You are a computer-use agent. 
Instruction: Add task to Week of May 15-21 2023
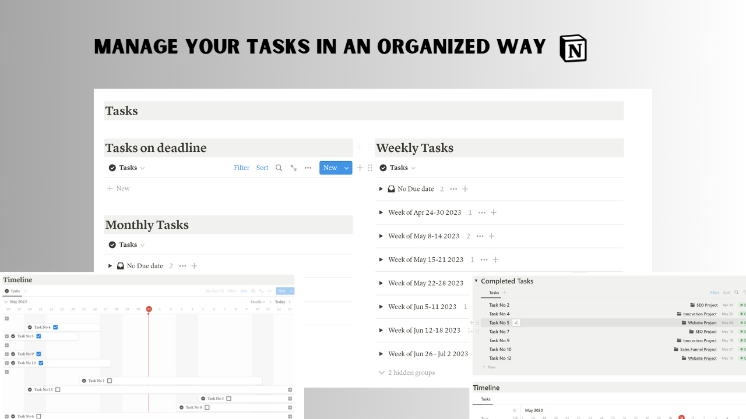pos(496,260)
